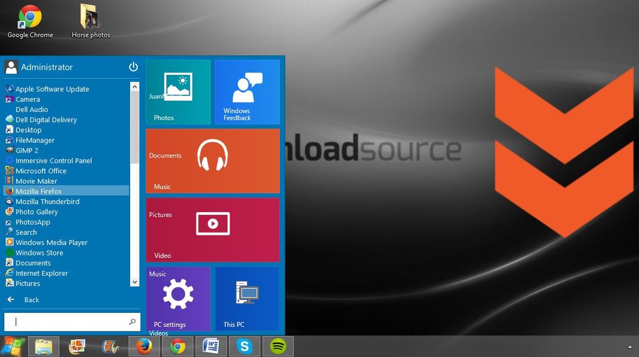Screen dimensions: 639x357
Task: Open Firefox from the taskbar
Action: click(x=144, y=347)
